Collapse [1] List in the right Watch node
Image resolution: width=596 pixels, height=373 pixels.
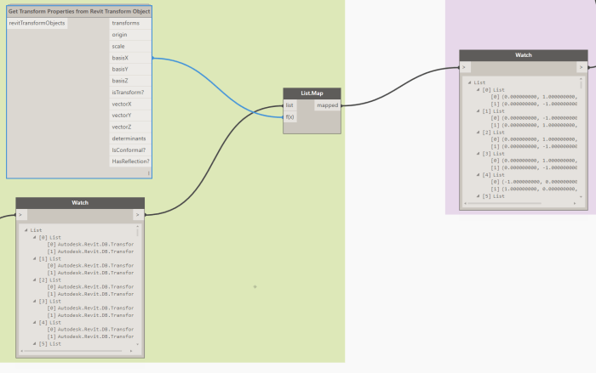click(479, 110)
